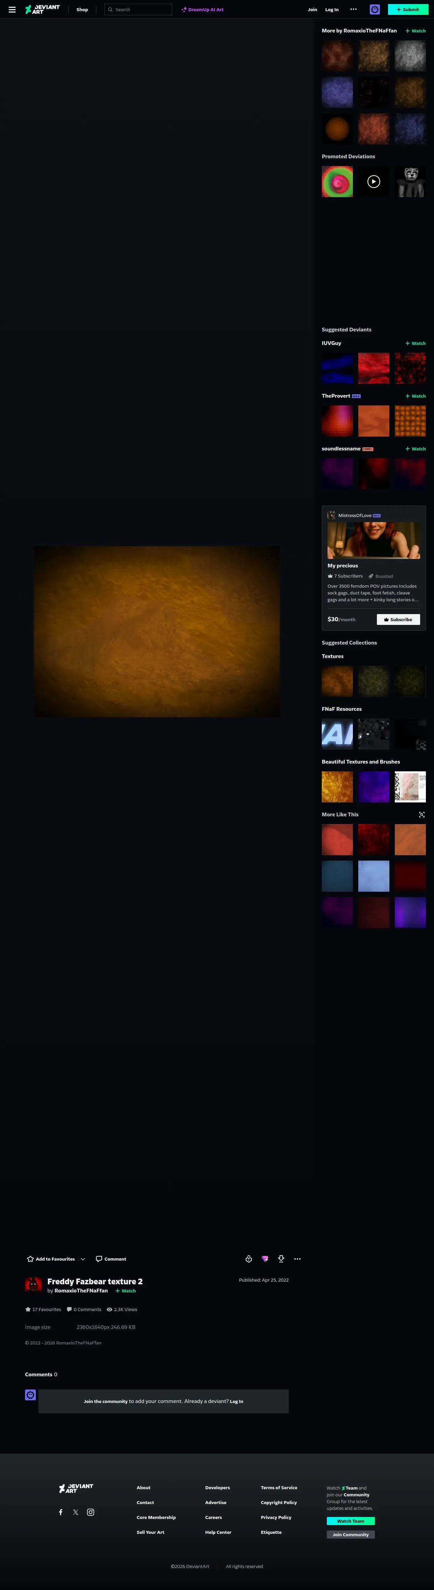
Task: Play the promoted video deviation
Action: coord(373,182)
